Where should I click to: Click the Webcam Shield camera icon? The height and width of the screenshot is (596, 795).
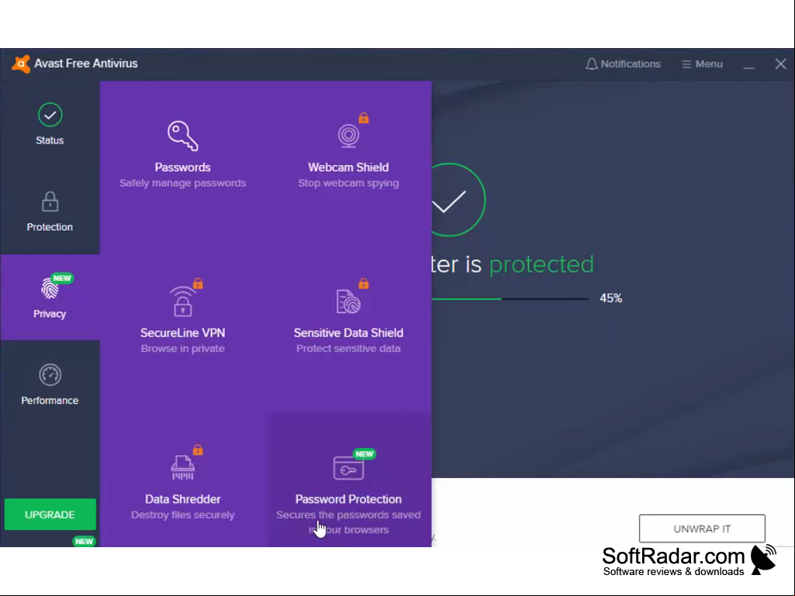348,136
